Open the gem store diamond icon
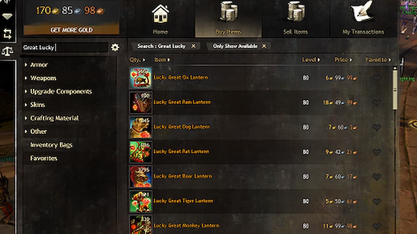The image size is (417, 234). click(x=7, y=16)
